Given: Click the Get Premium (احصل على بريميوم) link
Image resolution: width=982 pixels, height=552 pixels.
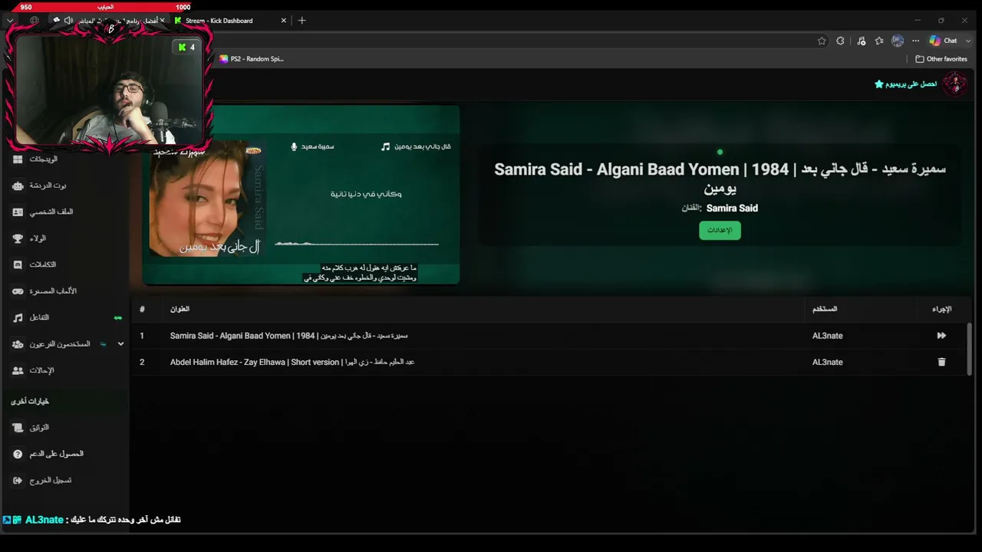Looking at the screenshot, I should coord(906,84).
